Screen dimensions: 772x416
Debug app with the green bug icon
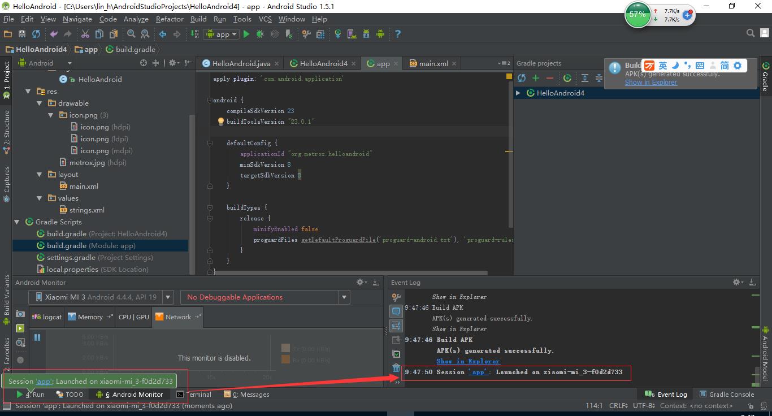[x=260, y=34]
